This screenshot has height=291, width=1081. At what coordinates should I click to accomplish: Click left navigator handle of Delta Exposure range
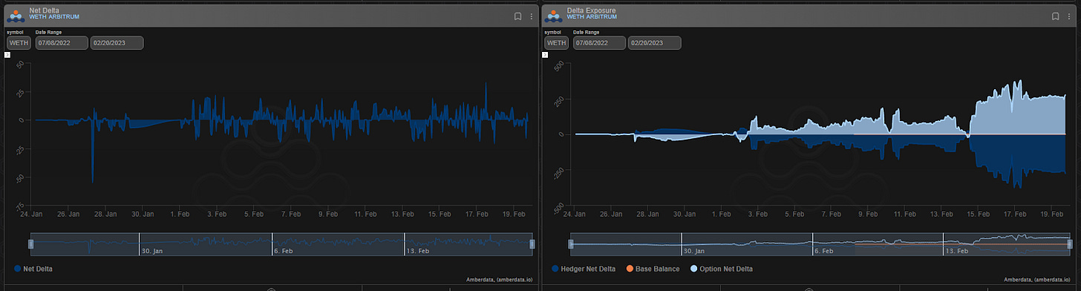[x=571, y=243]
